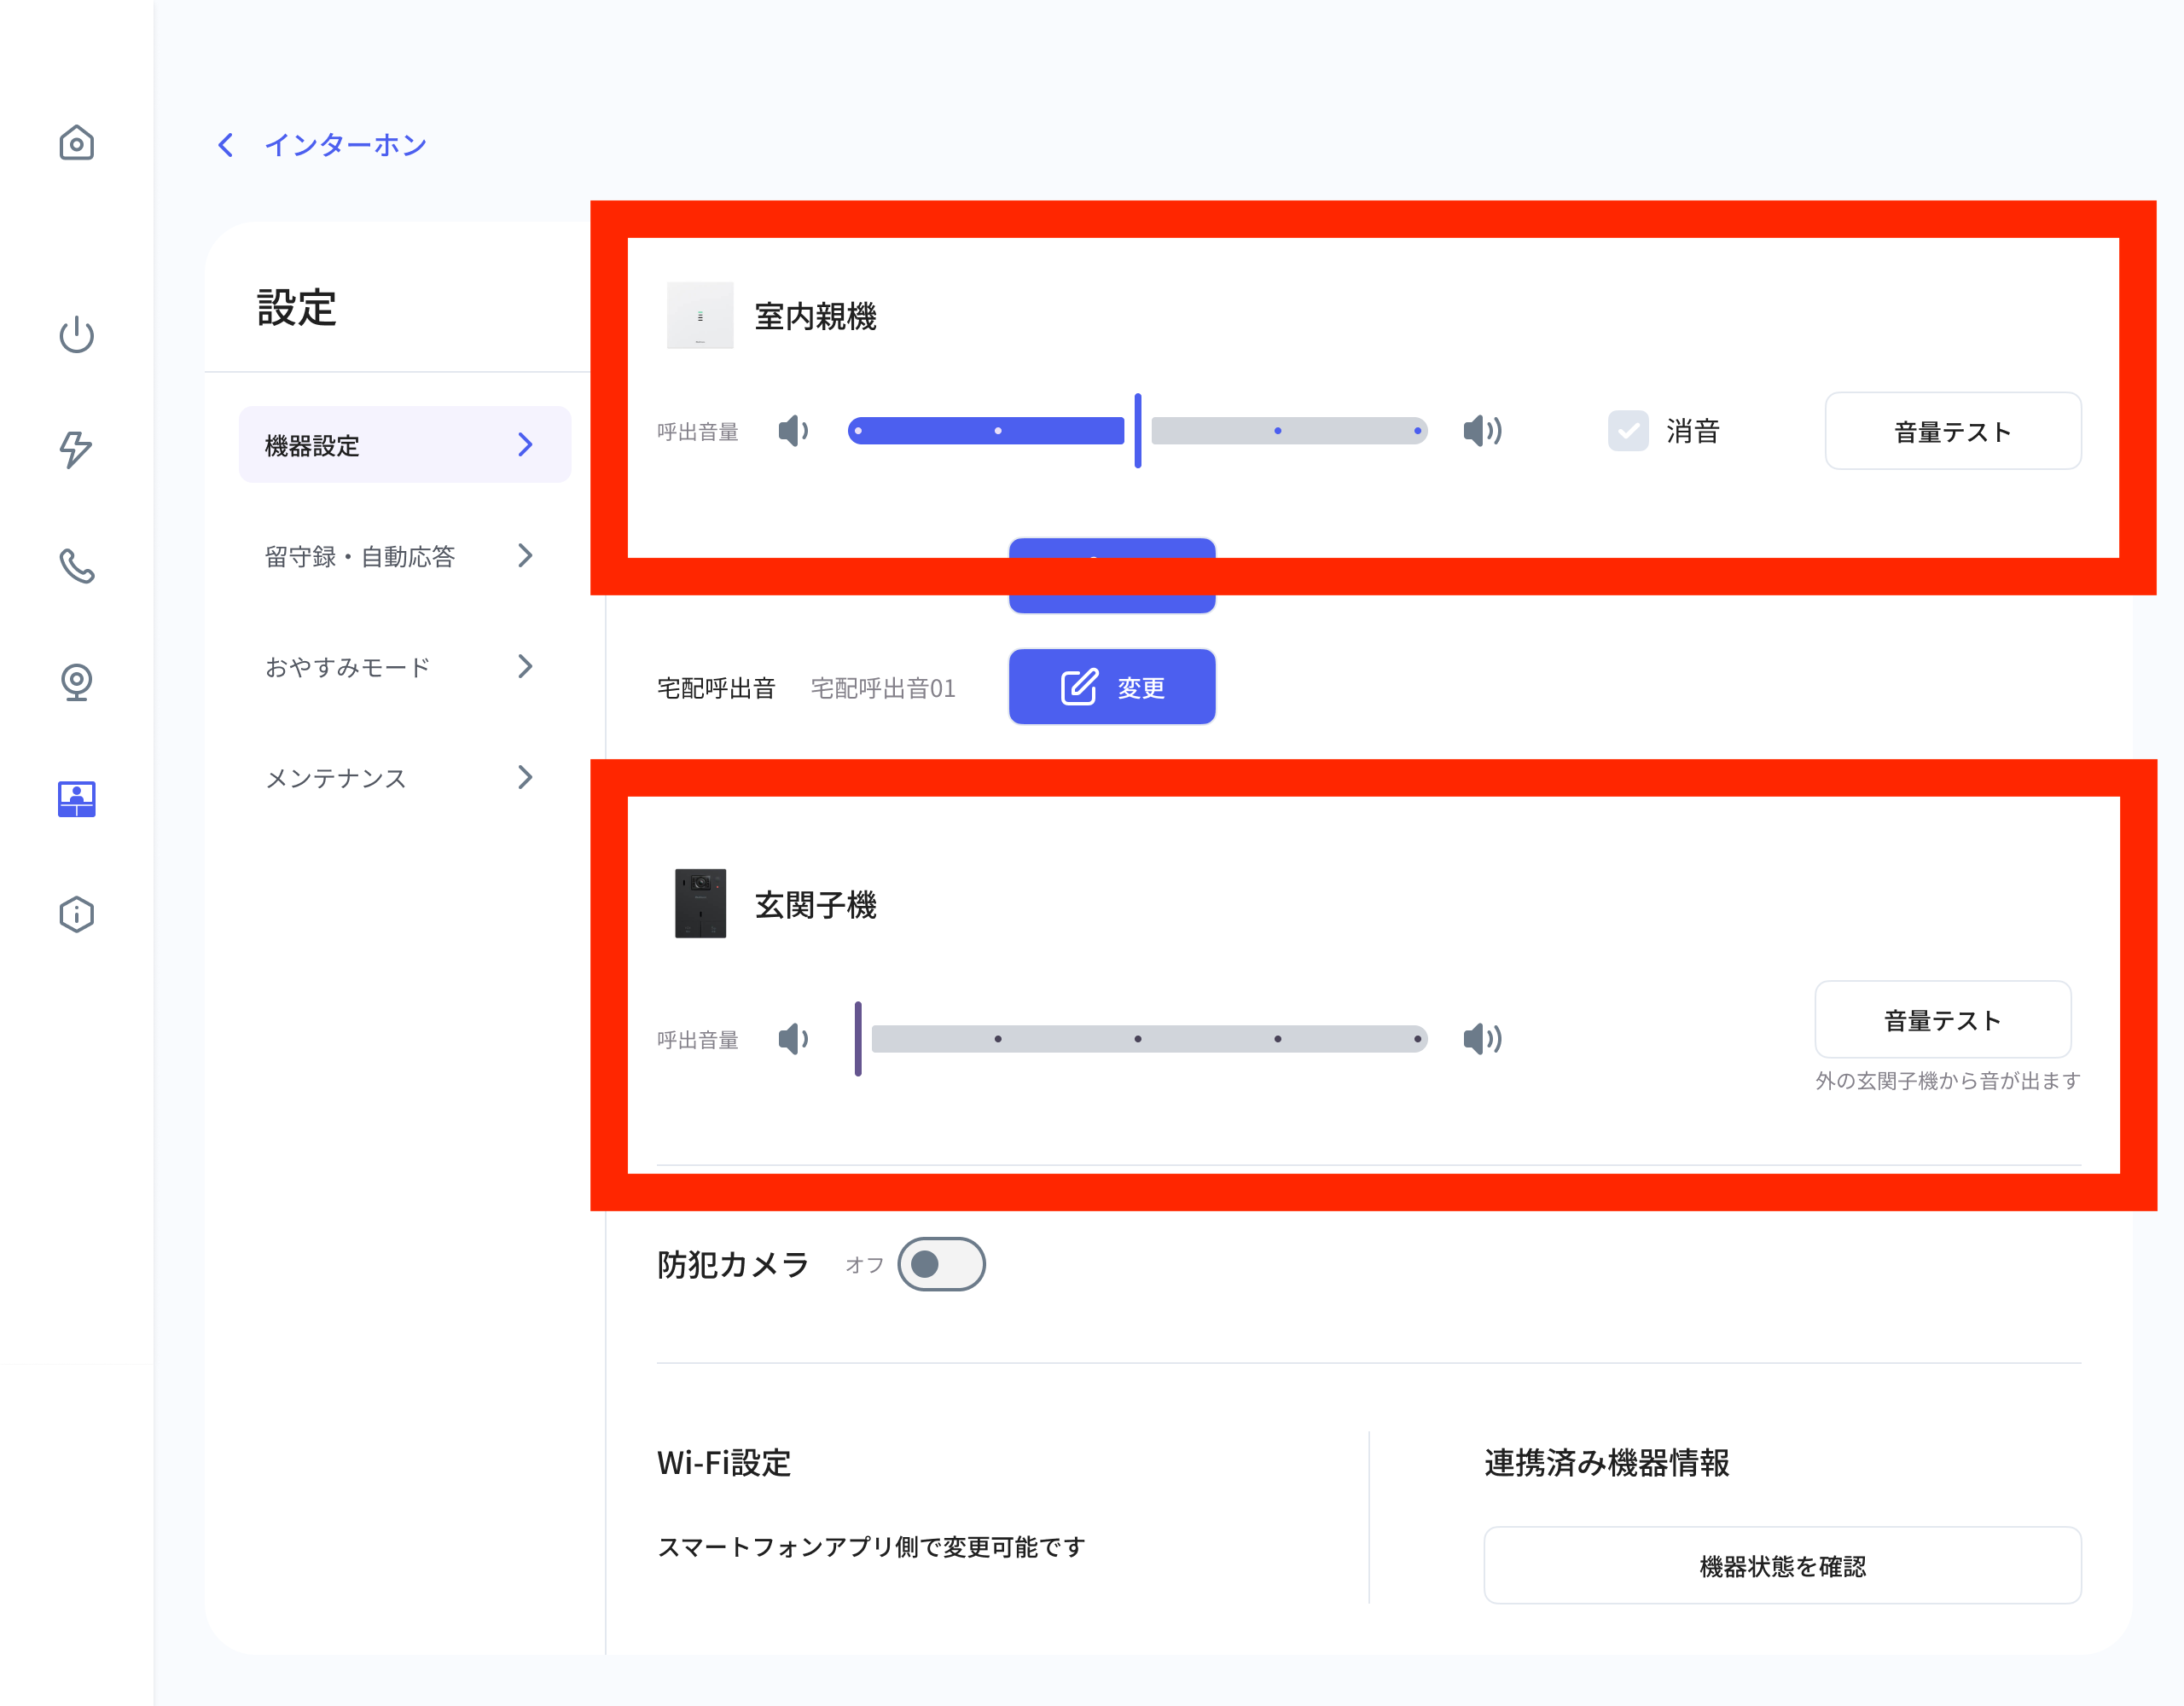The width and height of the screenshot is (2184, 1706).
Task: Open the phone icon in sidebar
Action: coord(77,565)
